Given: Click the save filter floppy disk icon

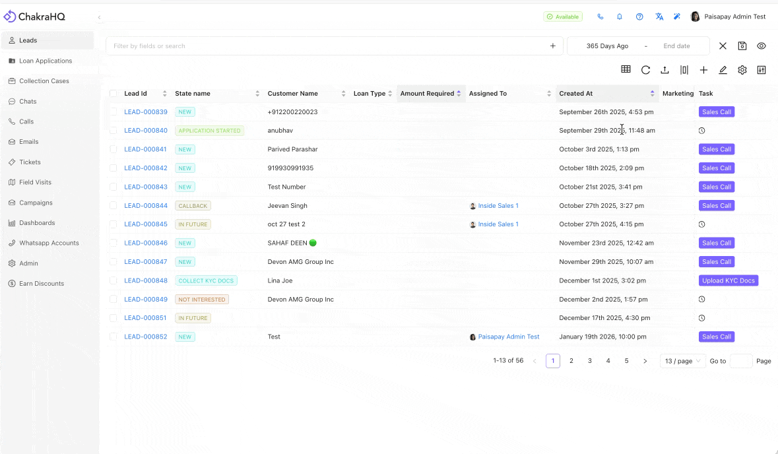Looking at the screenshot, I should pos(742,46).
